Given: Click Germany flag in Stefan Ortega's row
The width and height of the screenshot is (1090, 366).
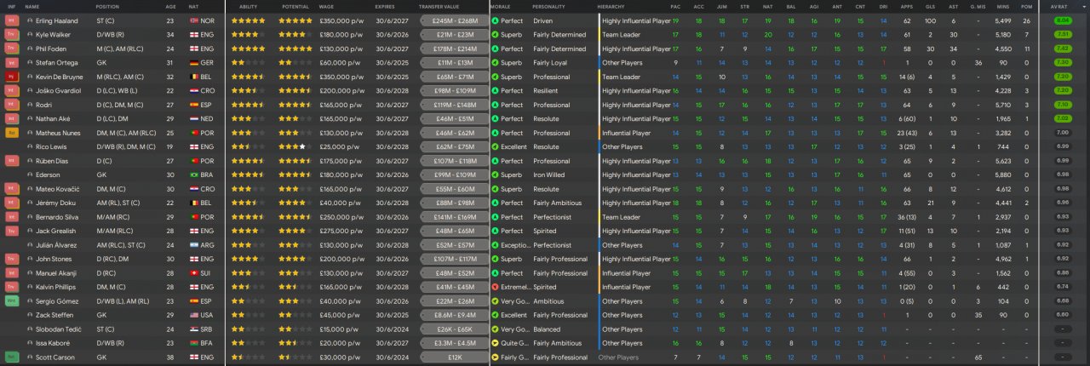Looking at the screenshot, I should tap(195, 62).
